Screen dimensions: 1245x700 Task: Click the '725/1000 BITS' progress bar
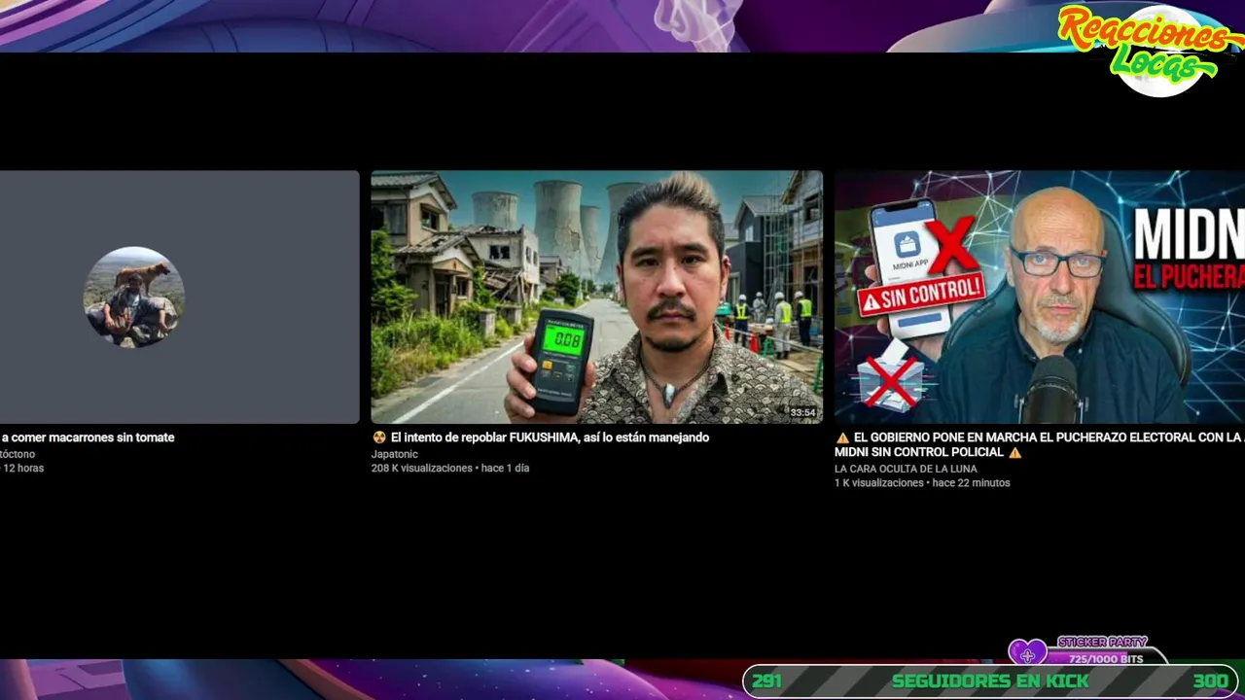(x=1106, y=659)
